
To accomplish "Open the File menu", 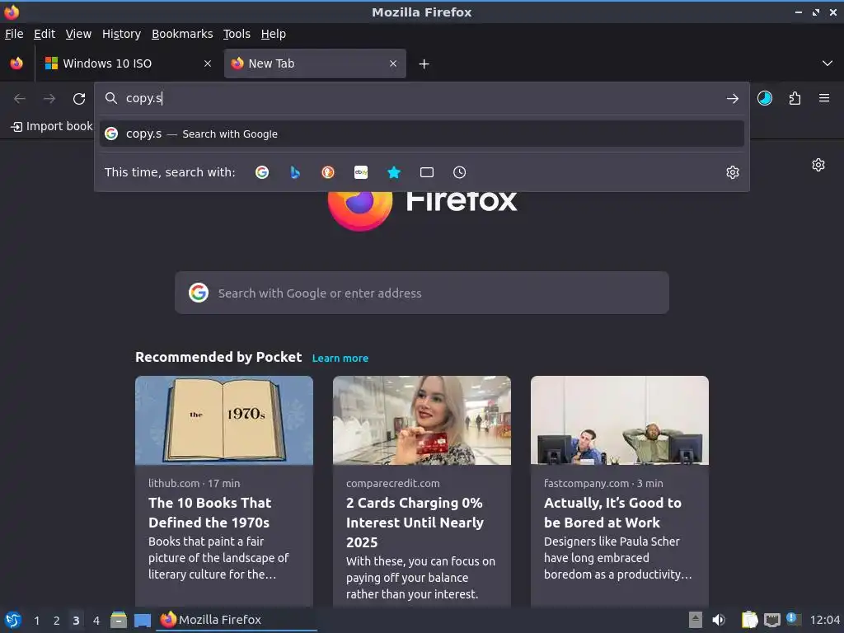I will pos(14,34).
